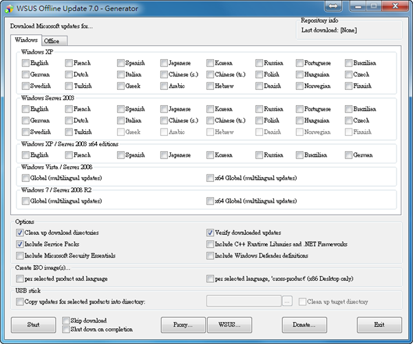413x344 pixels.
Task: Open the WSUS... settings
Action: click(229, 325)
